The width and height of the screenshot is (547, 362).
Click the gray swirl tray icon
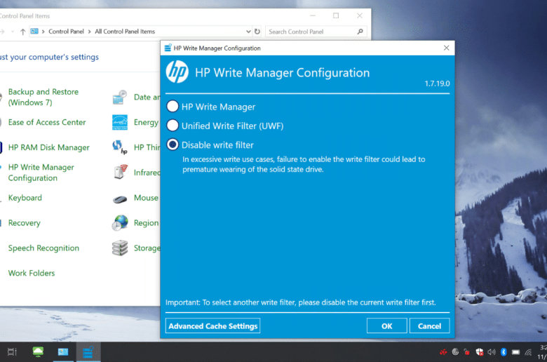455,352
